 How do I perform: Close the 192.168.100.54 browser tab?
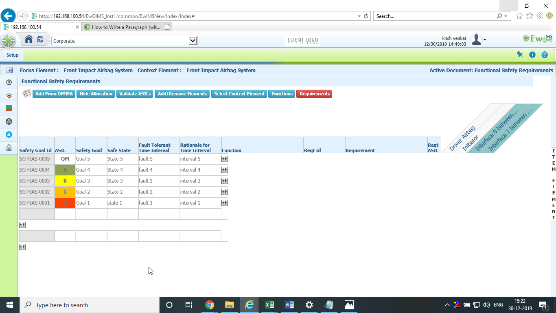click(77, 27)
